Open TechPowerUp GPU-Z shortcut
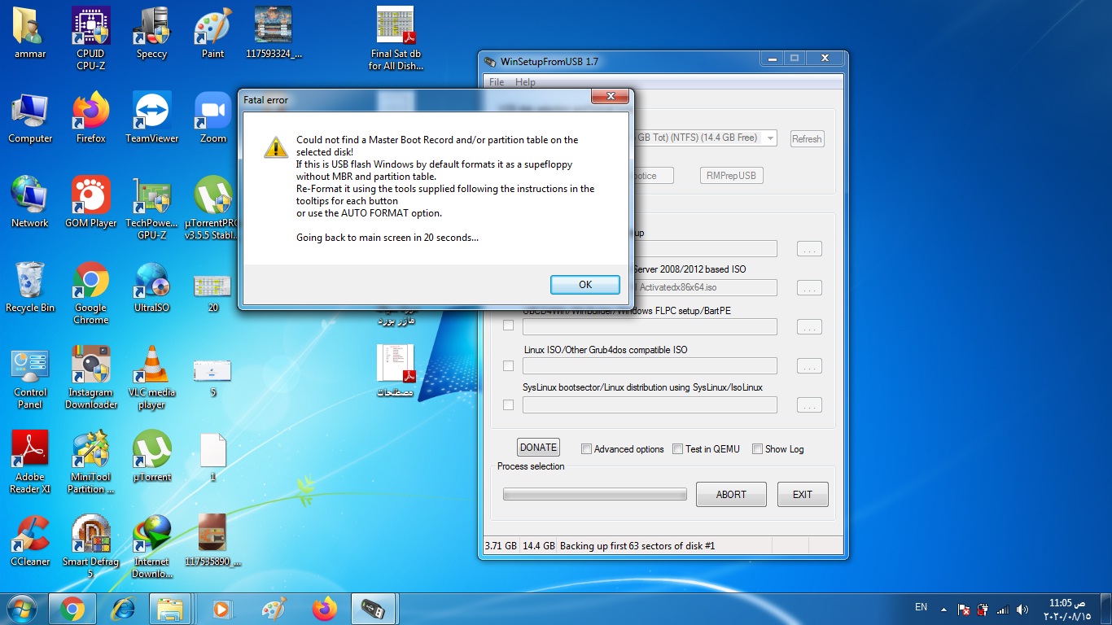The image size is (1112, 625). (x=151, y=208)
